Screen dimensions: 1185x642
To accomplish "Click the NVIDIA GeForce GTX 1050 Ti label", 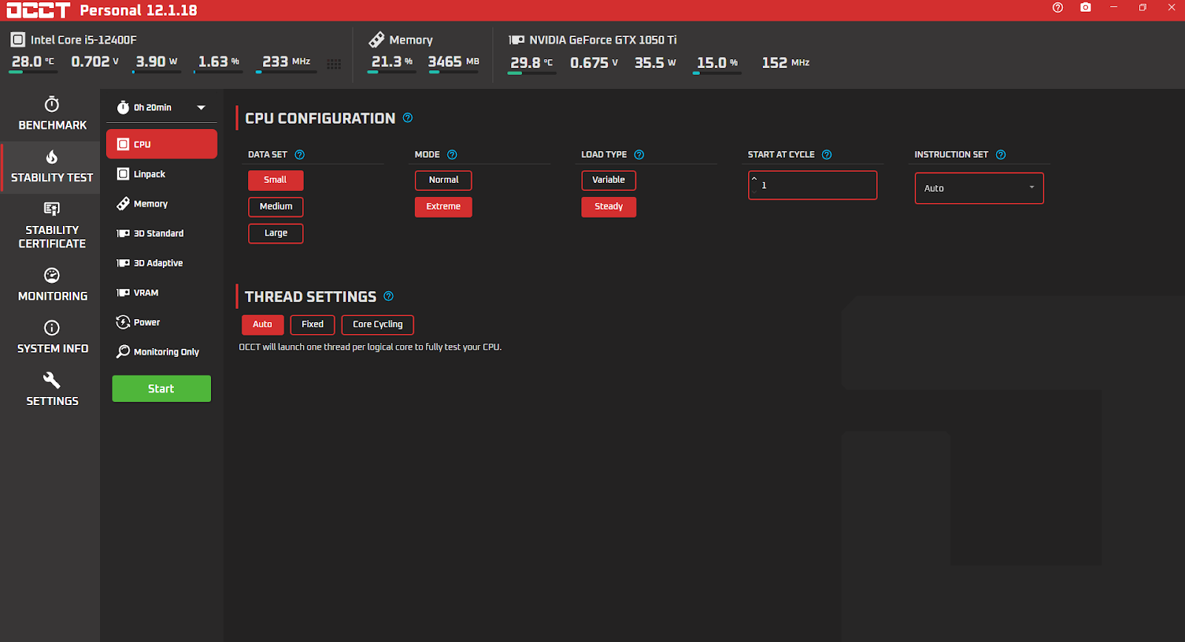I will (x=603, y=40).
